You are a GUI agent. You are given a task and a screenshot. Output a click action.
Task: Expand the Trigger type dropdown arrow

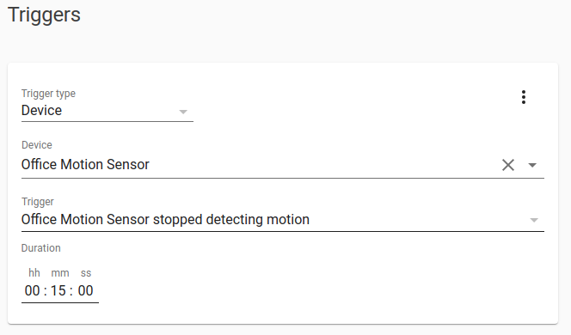[x=183, y=112]
